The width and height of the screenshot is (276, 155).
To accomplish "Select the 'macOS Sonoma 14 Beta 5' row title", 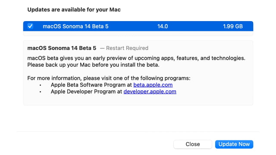I will tap(75, 26).
